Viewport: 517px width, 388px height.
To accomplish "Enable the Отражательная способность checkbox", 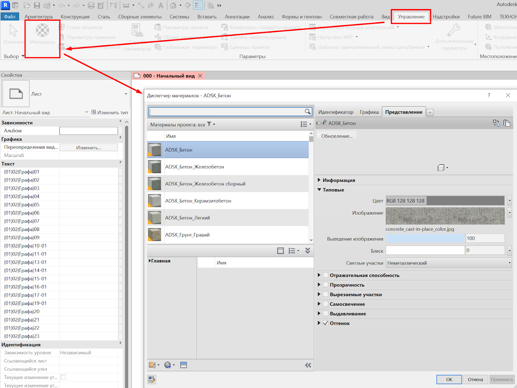I will point(326,275).
